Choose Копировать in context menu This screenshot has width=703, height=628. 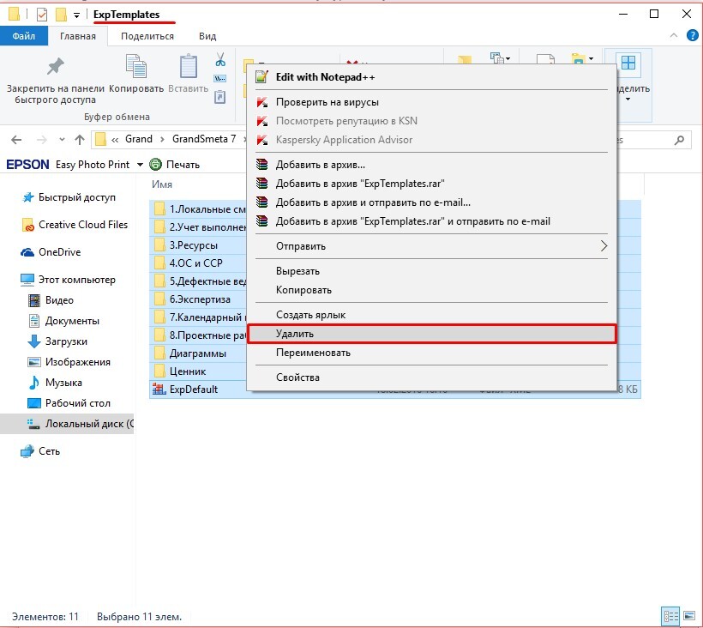pyautogui.click(x=431, y=290)
